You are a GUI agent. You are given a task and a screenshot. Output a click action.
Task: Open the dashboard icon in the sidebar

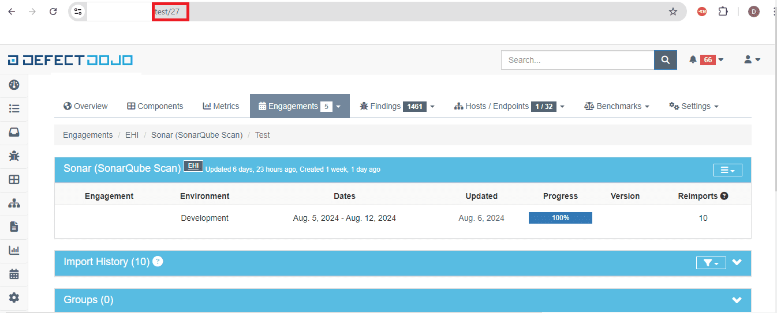point(14,85)
